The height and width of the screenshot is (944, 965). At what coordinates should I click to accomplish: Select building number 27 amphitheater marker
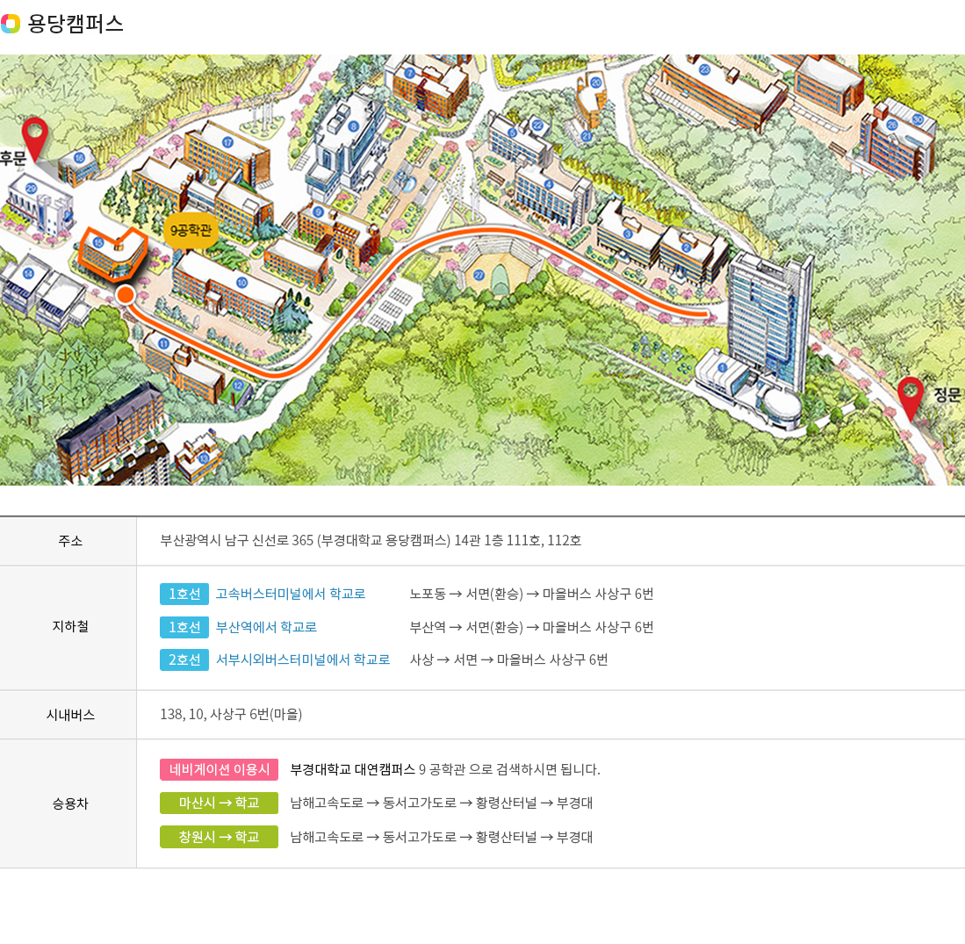479,275
